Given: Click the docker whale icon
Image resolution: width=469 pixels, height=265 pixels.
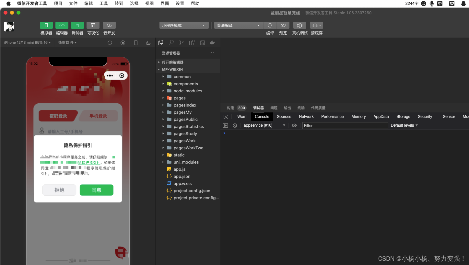Looking at the screenshot, I should pos(213,42).
